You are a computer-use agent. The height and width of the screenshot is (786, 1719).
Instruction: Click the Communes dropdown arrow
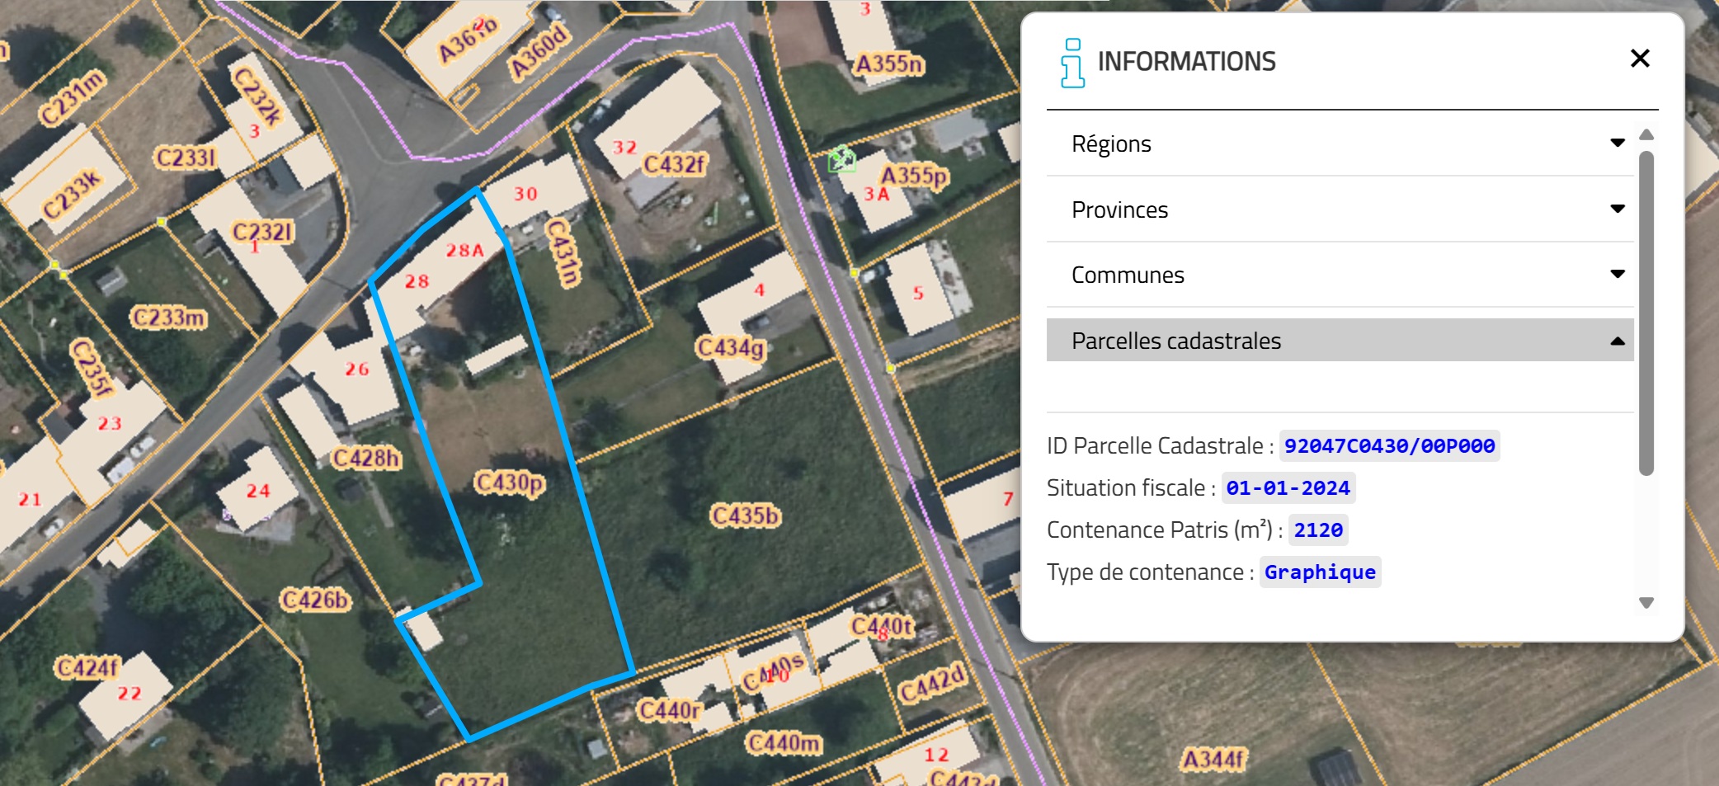point(1617,275)
